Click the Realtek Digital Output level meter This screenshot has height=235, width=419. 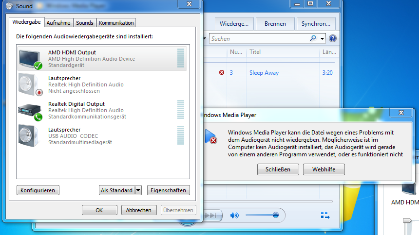coord(181,110)
